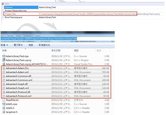
Task: Click the Advantech.Adam.DLL file icon
Action: [4, 68]
